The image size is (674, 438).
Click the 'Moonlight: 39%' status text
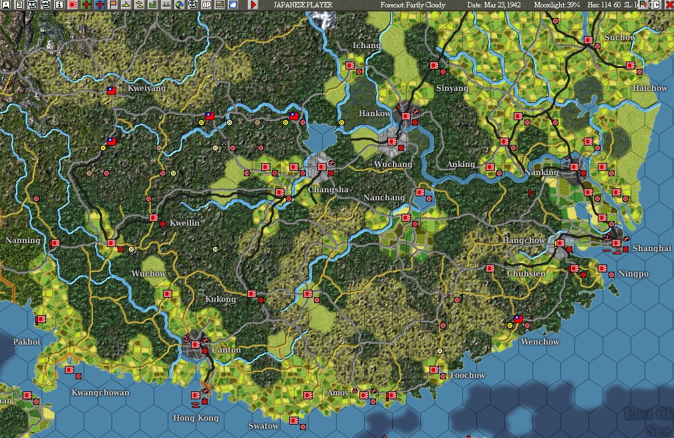(x=556, y=5)
